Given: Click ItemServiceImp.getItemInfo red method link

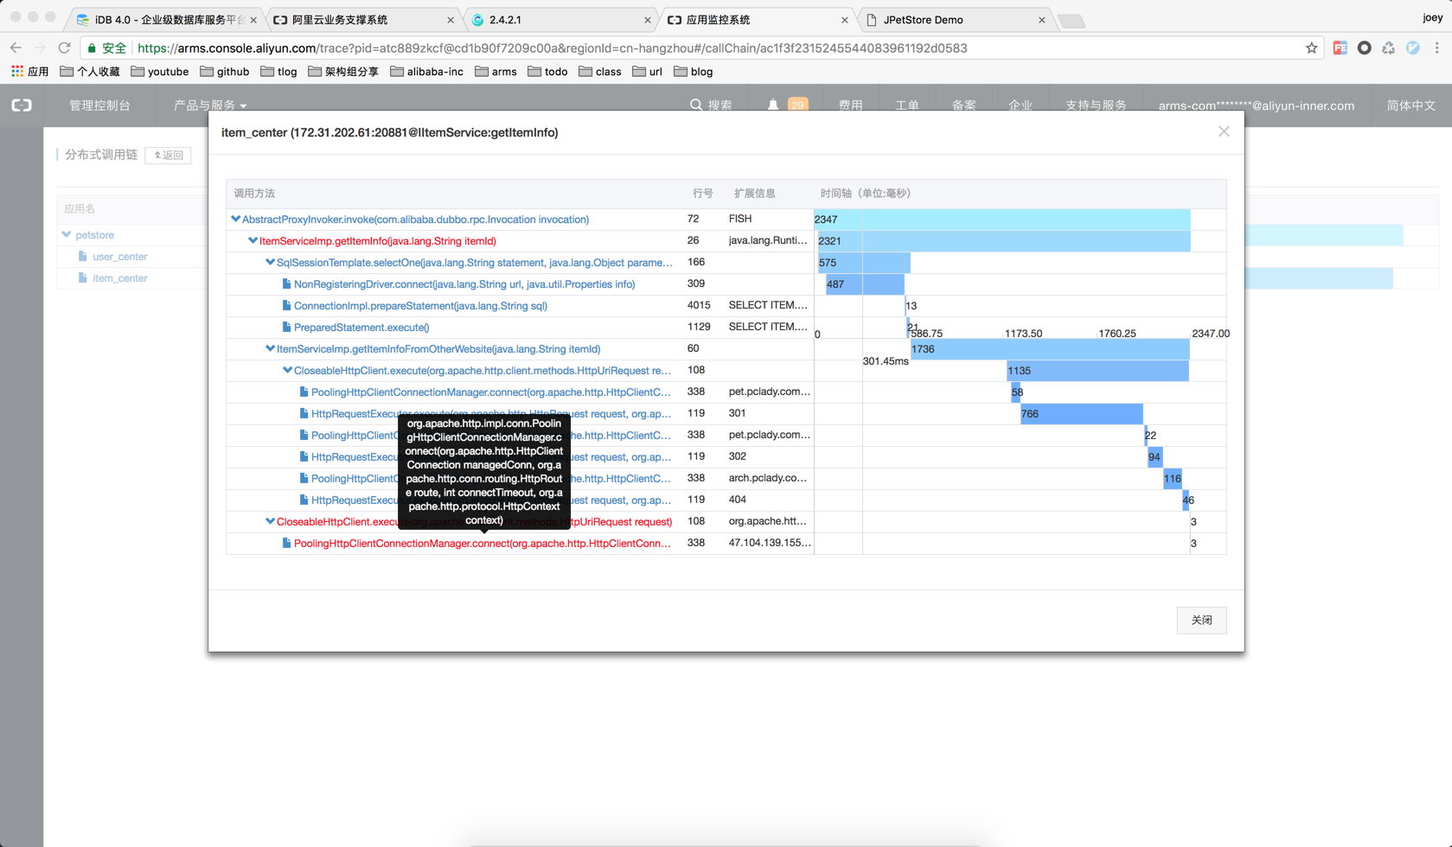Looking at the screenshot, I should pos(378,241).
